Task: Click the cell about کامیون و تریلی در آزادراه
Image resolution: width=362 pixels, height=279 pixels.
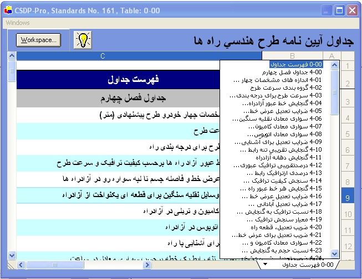Action: (x=118, y=211)
